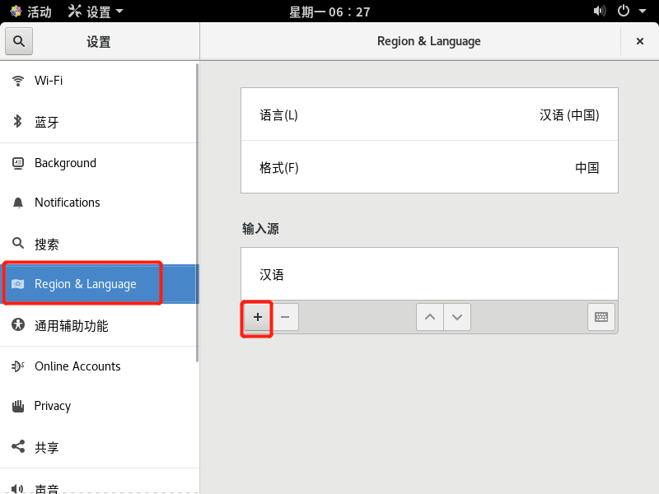
Task: Open the 语言(L) language selection row
Action: pos(428,114)
